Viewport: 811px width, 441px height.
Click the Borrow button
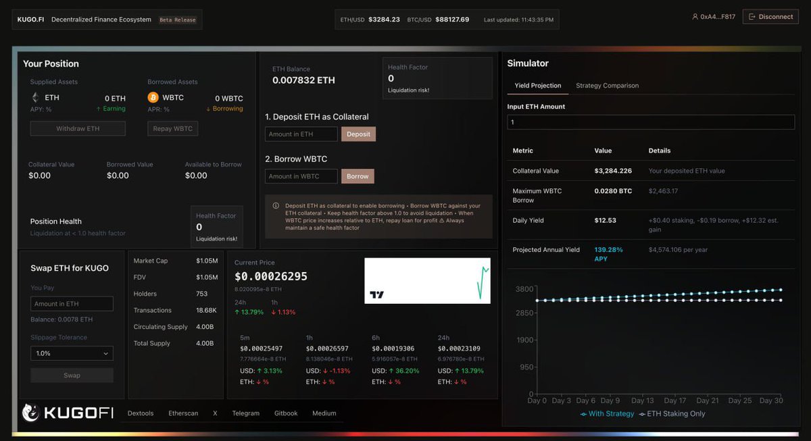click(x=358, y=176)
